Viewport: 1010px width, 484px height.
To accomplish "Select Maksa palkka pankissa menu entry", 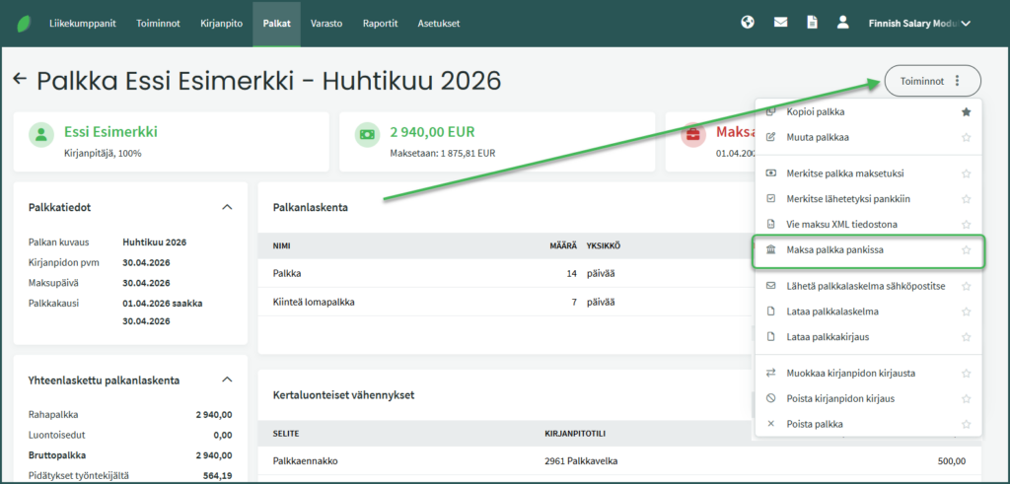I will [834, 250].
